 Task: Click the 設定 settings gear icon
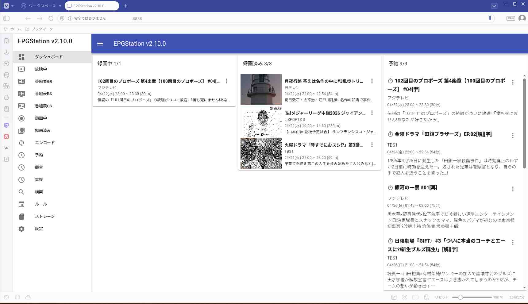pos(21,229)
